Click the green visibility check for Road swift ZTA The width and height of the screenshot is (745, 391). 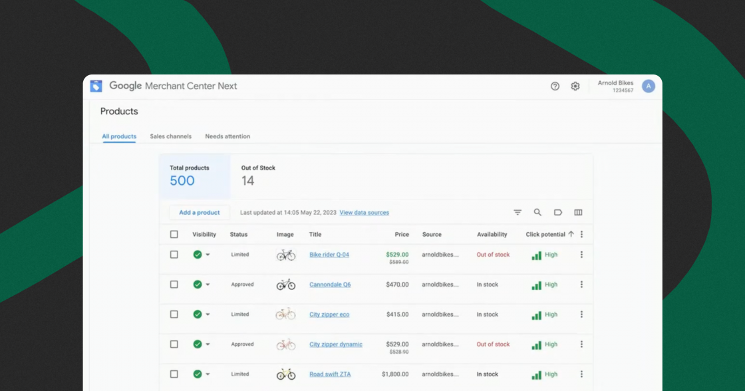coord(198,374)
